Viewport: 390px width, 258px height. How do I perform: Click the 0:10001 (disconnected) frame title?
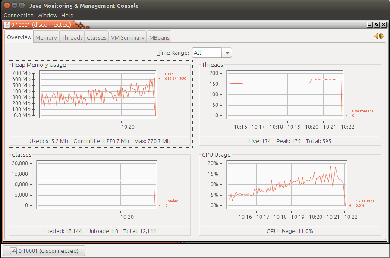point(41,25)
